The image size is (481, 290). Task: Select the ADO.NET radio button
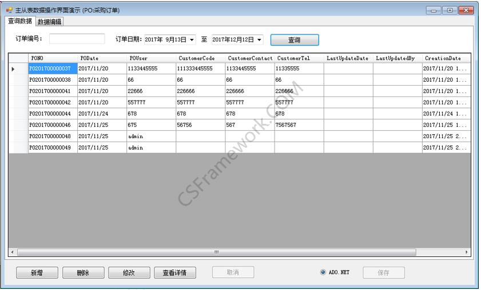[x=323, y=272]
